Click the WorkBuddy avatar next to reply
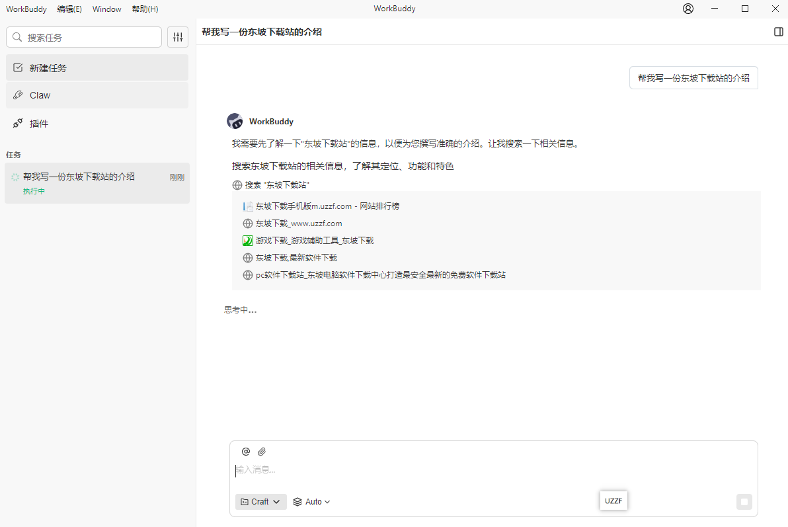This screenshot has height=527, width=788. (235, 120)
